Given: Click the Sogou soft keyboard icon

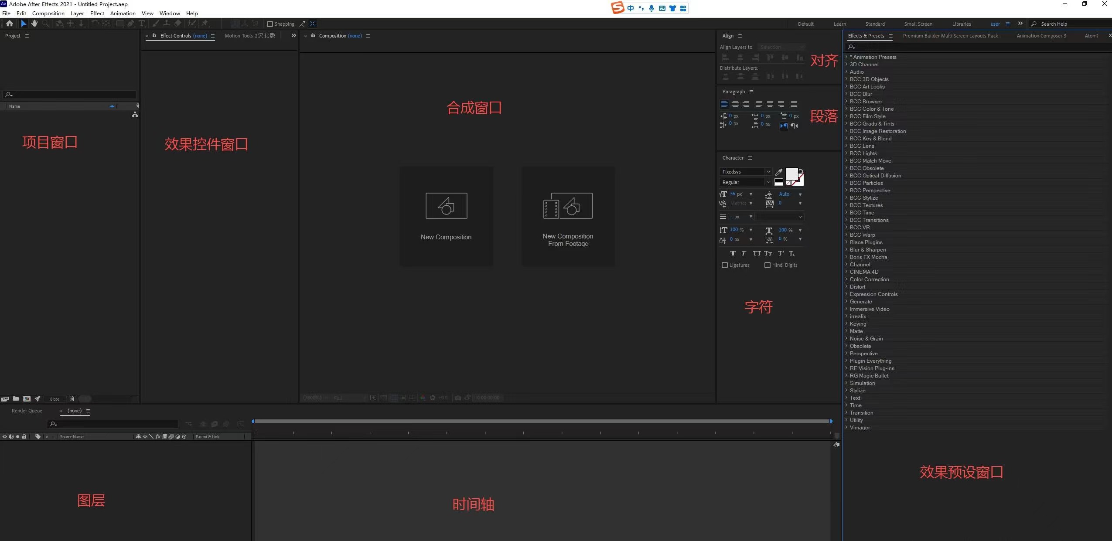Looking at the screenshot, I should pyautogui.click(x=662, y=8).
